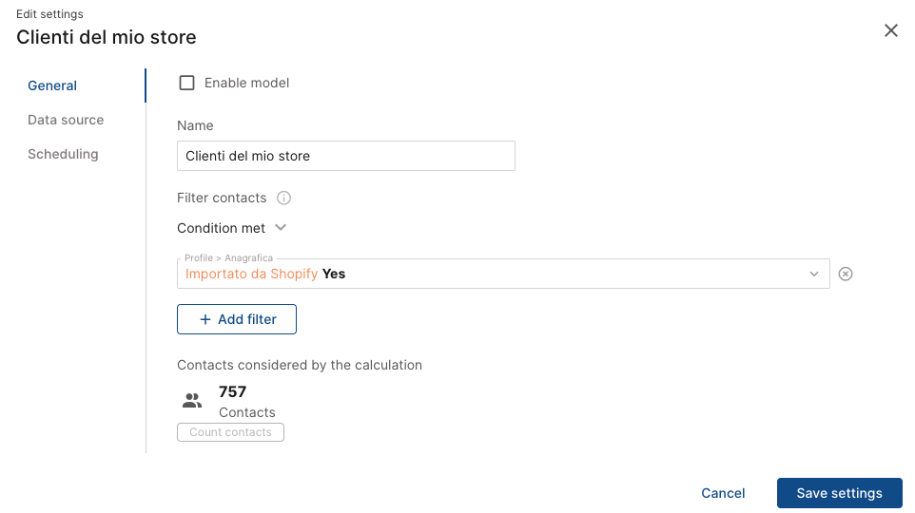The height and width of the screenshot is (513, 915).
Task: Focus the Name input field
Action: click(346, 156)
